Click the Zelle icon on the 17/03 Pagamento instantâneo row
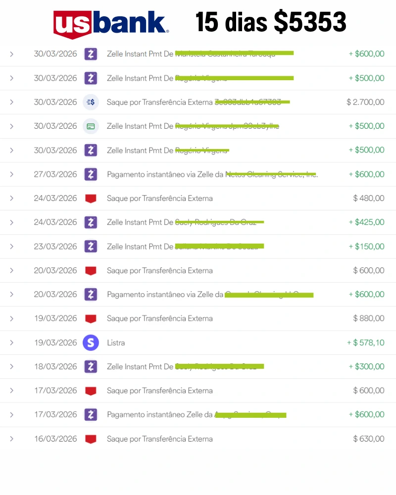Image resolution: width=396 pixels, height=495 pixels. click(91, 414)
